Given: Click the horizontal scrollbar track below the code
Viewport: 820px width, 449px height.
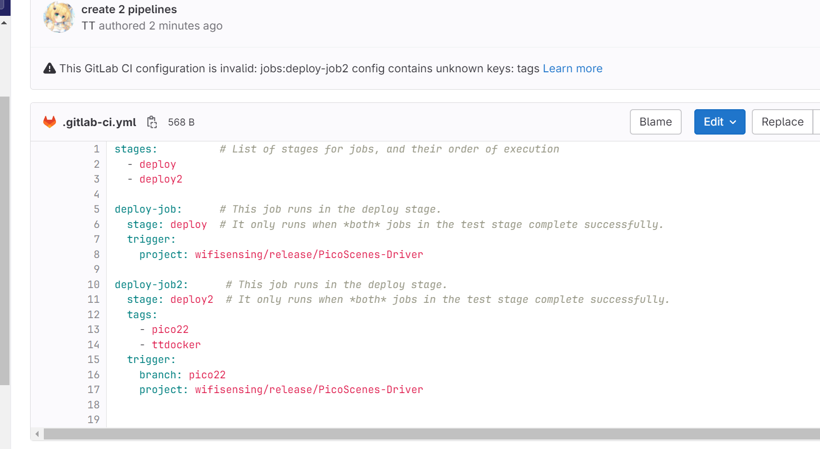Looking at the screenshot, I should click(422, 434).
